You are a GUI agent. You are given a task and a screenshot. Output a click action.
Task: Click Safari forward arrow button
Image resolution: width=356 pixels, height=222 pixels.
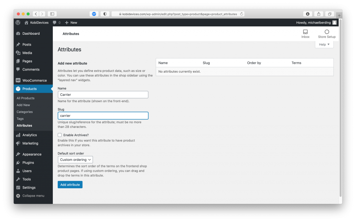(42, 14)
